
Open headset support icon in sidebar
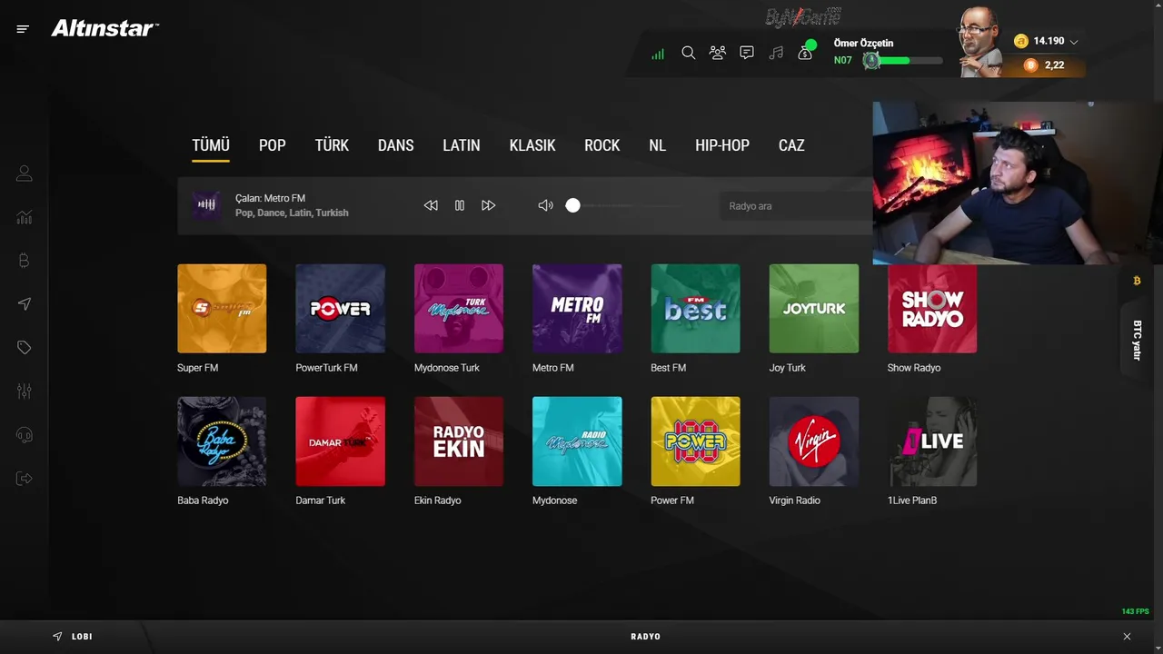tap(25, 435)
